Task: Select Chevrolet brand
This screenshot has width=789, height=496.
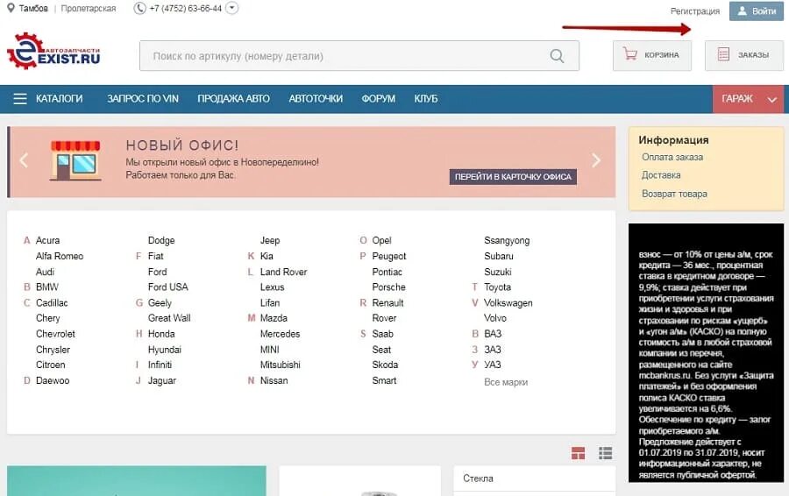Action: coord(55,334)
